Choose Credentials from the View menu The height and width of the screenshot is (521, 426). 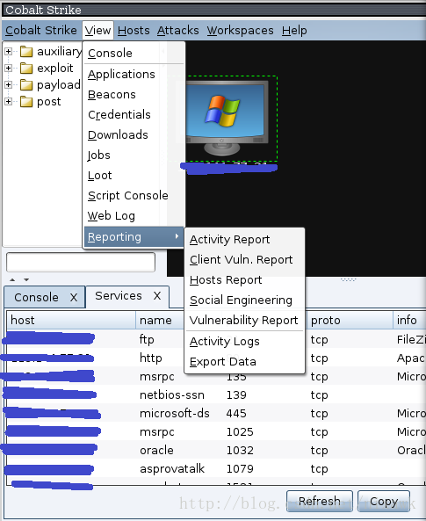[x=134, y=114]
